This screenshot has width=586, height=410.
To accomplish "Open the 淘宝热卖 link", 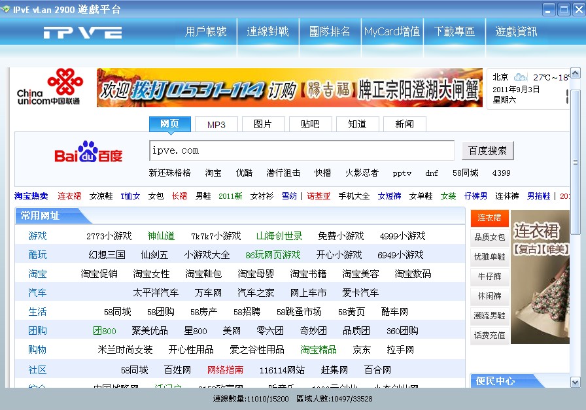I will tap(31, 196).
